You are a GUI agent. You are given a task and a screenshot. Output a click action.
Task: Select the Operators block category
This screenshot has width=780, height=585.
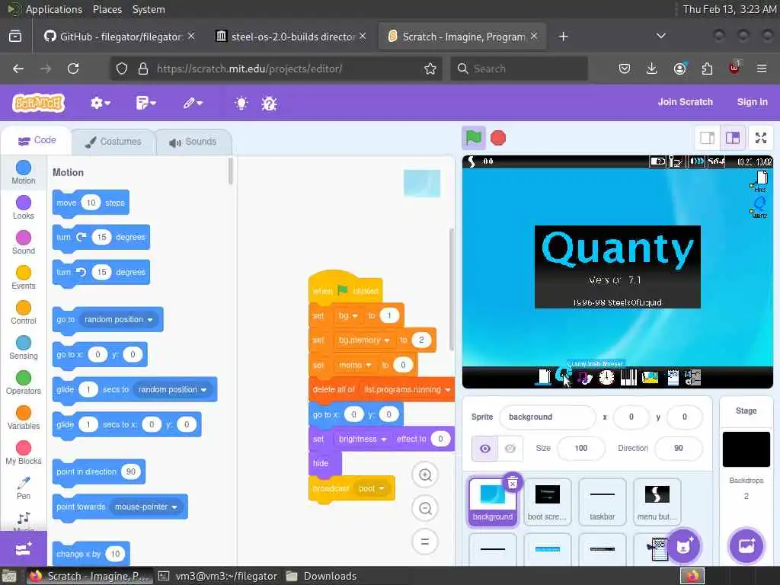[x=24, y=382]
